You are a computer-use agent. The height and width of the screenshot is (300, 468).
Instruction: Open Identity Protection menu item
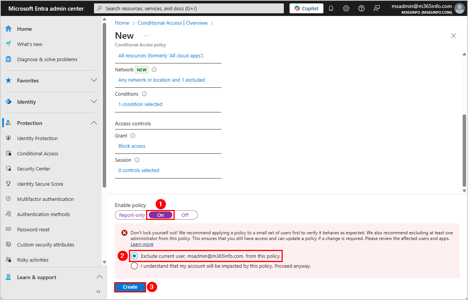(37, 138)
